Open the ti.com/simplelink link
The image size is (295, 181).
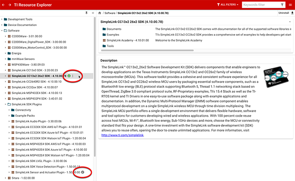coord(117,135)
